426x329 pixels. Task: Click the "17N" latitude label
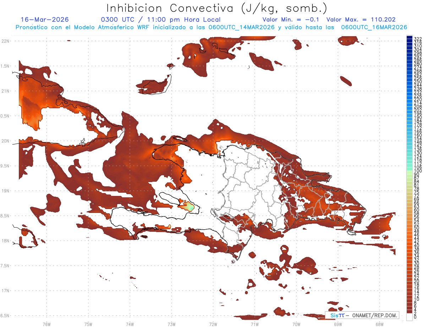[5, 291]
